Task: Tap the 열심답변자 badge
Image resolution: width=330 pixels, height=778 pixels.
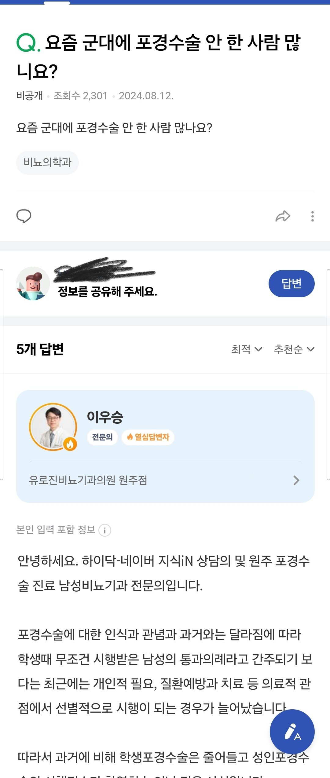Action: [x=148, y=437]
